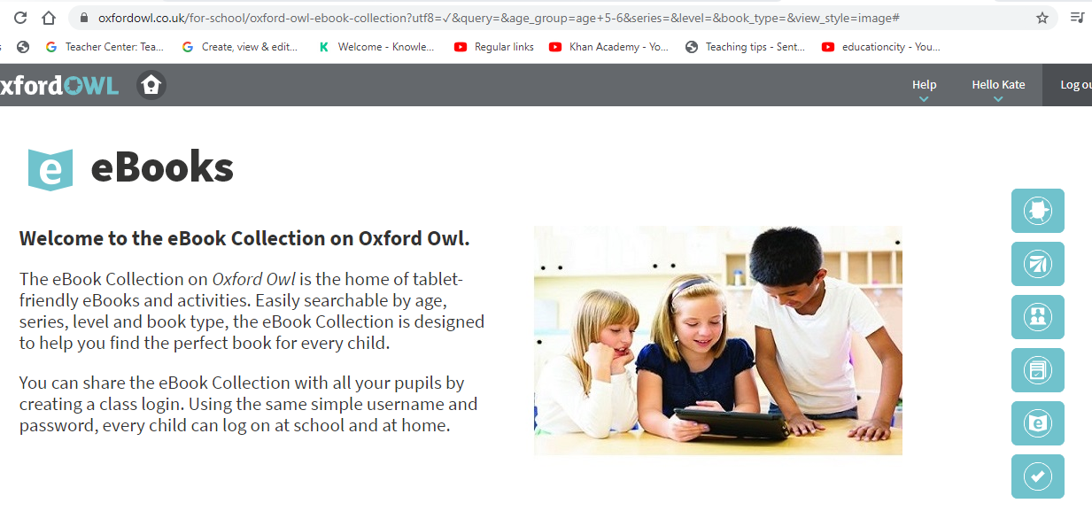The height and width of the screenshot is (511, 1092).
Task: Open the educationcity bookmark
Action: pos(881,47)
